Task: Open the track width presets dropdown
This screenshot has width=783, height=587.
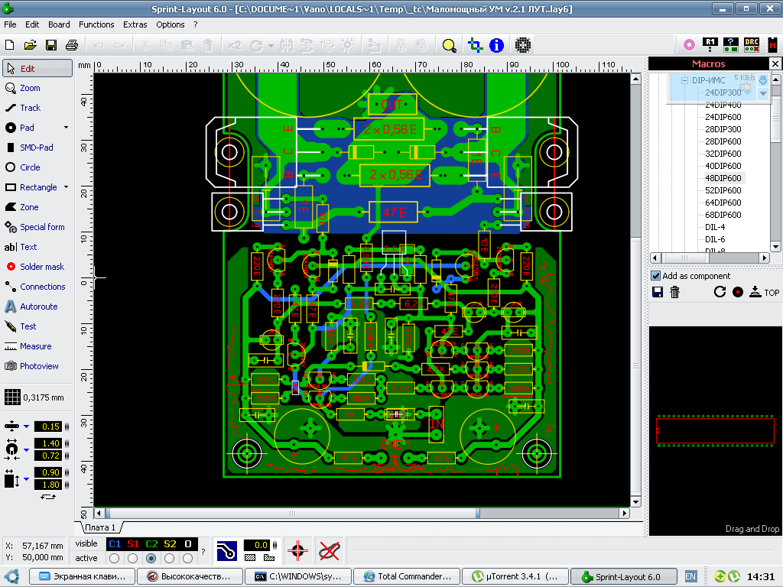Action: [x=27, y=426]
